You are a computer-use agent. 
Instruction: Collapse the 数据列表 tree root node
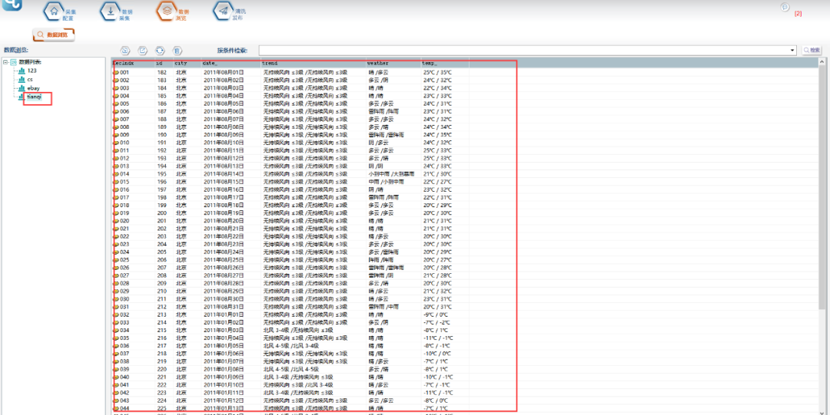[5, 62]
